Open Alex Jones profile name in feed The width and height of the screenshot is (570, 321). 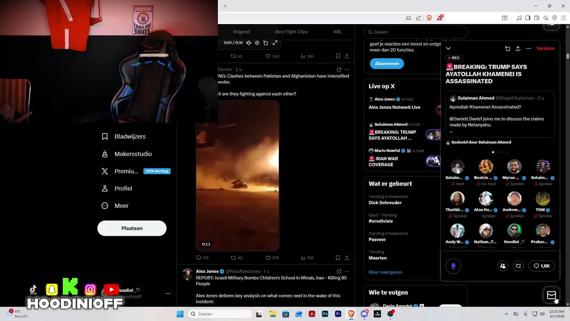point(207,271)
